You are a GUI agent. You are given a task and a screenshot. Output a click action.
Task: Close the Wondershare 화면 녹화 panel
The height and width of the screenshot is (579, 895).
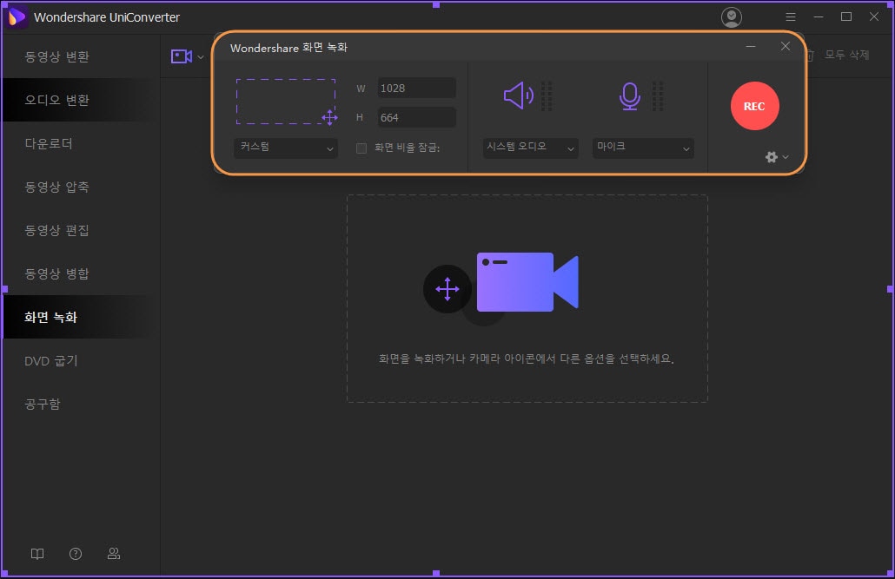786,46
